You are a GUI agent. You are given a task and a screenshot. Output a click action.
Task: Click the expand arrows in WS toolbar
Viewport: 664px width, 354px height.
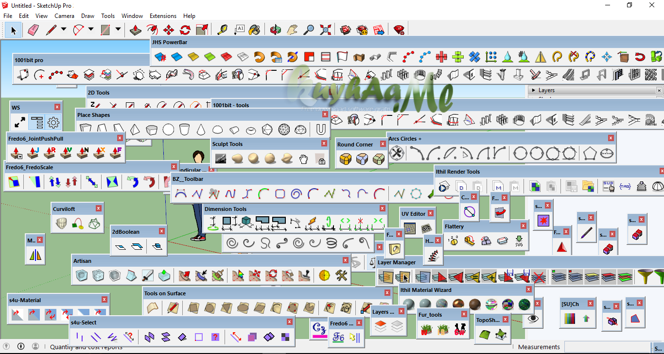(x=20, y=122)
